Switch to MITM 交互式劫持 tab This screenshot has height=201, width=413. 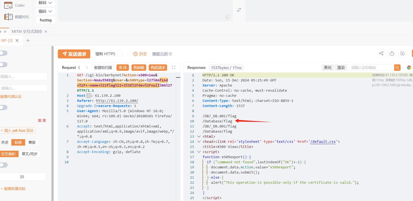pos(27,32)
